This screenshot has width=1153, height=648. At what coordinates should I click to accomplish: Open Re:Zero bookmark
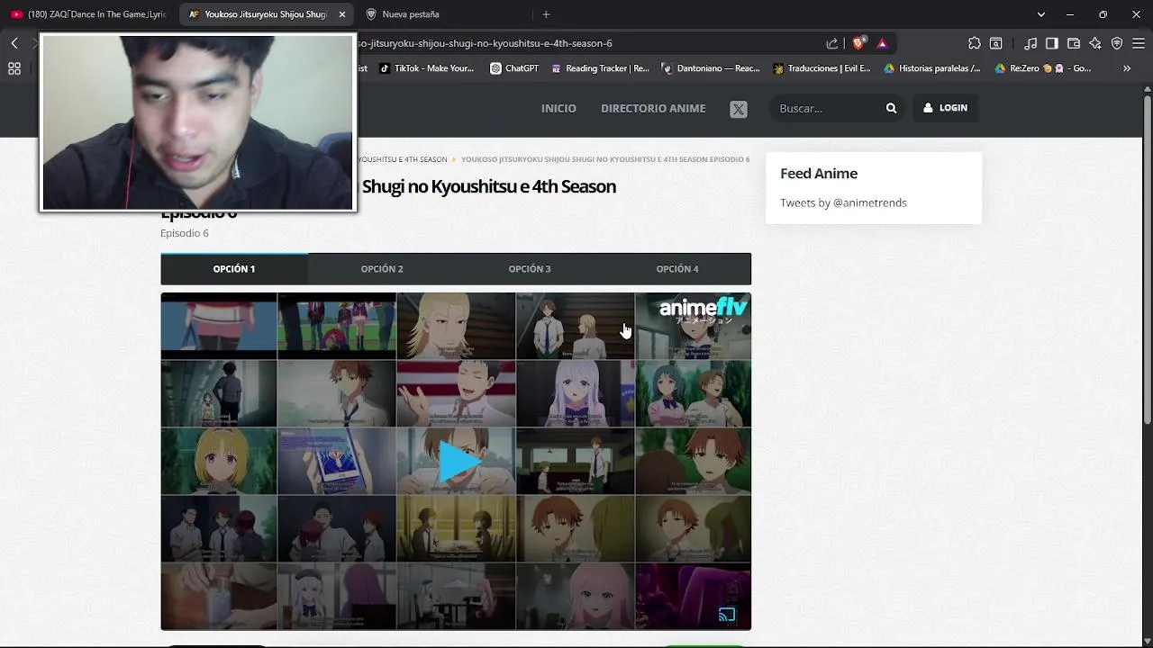click(1043, 68)
